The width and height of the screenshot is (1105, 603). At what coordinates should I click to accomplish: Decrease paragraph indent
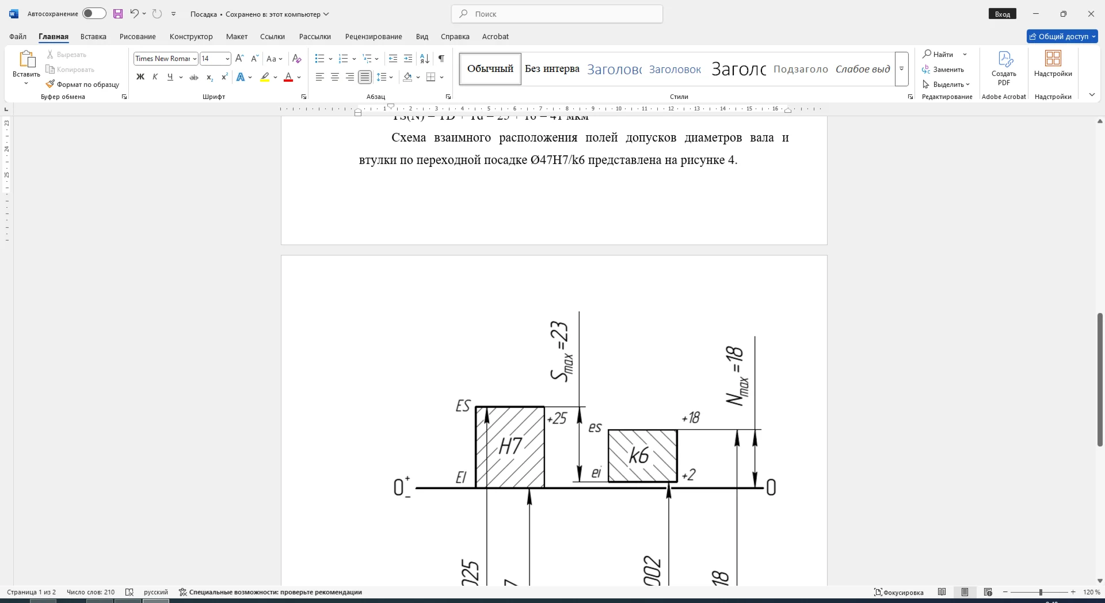click(393, 59)
